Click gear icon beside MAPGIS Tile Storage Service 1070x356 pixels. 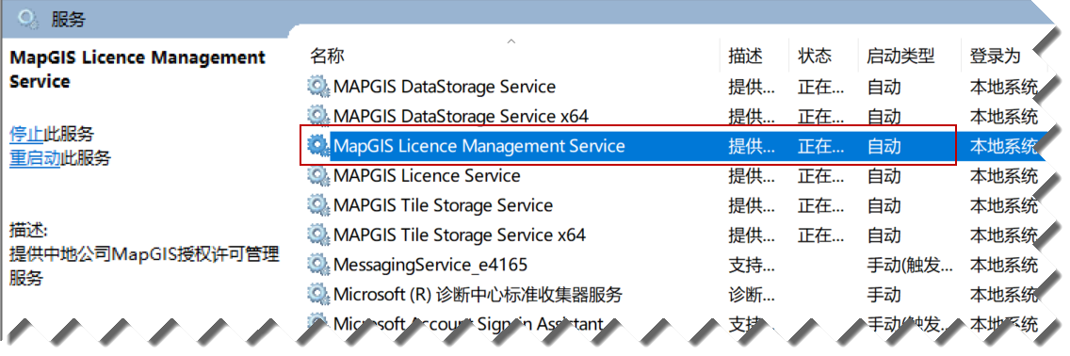point(317,204)
